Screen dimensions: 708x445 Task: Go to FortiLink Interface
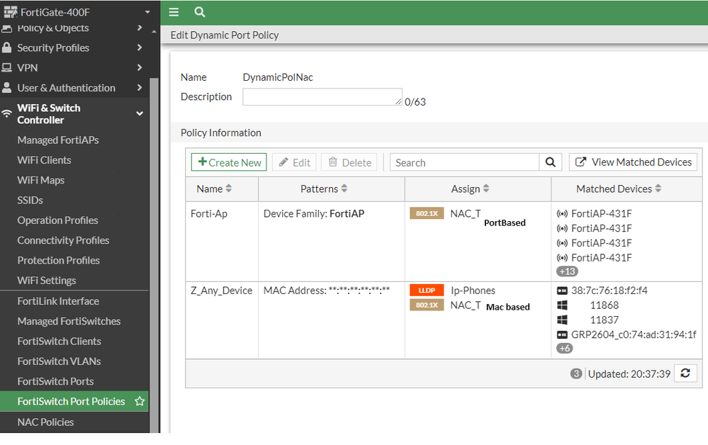click(58, 301)
